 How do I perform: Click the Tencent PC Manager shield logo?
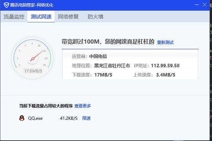coord(6,5)
